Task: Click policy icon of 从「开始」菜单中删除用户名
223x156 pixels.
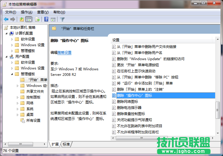Action: (x=114, y=53)
